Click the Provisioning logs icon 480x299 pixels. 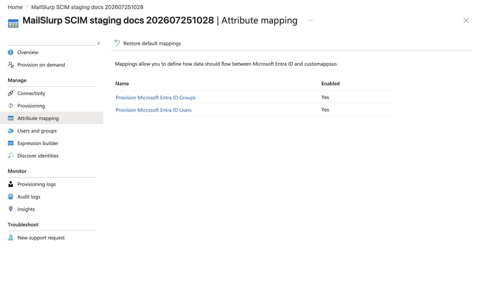[x=11, y=184]
